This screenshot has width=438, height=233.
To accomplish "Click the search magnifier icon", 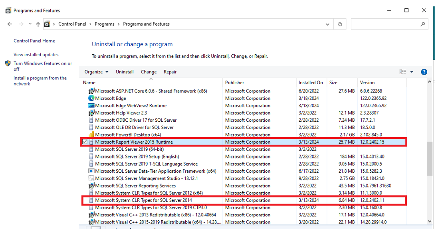I will [423, 24].
